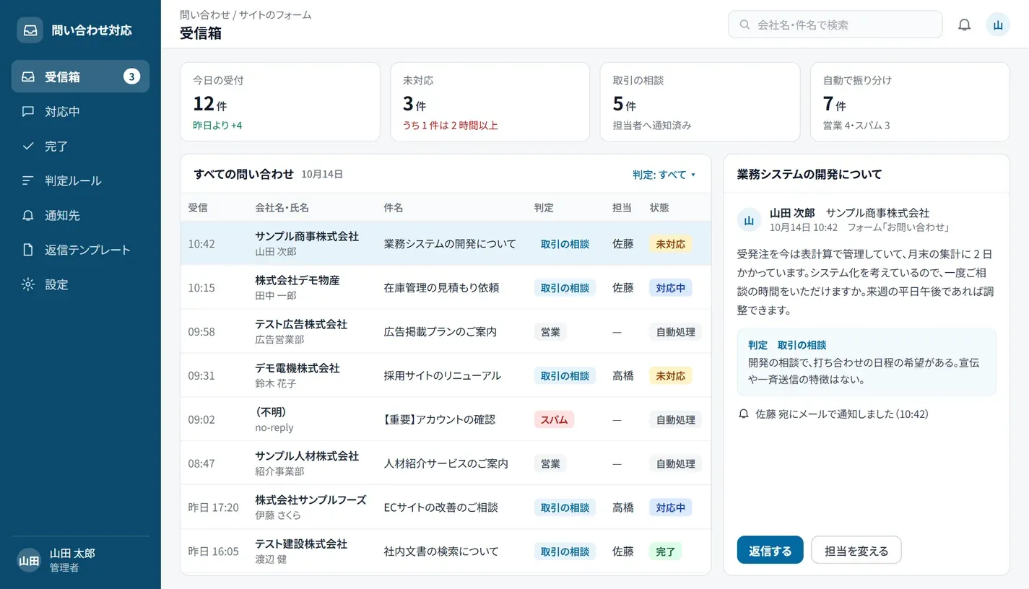Select the テスト広告株式会社 row
1029x589 pixels.
point(446,331)
